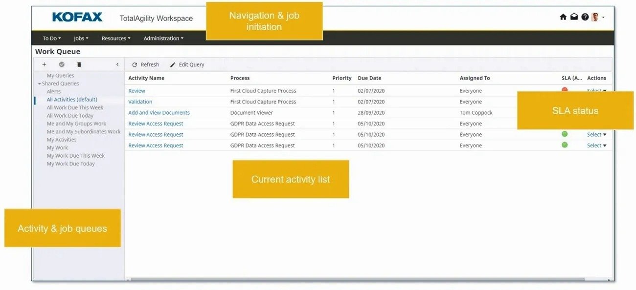
Task: Click the trash delete query icon
Action: tap(79, 64)
